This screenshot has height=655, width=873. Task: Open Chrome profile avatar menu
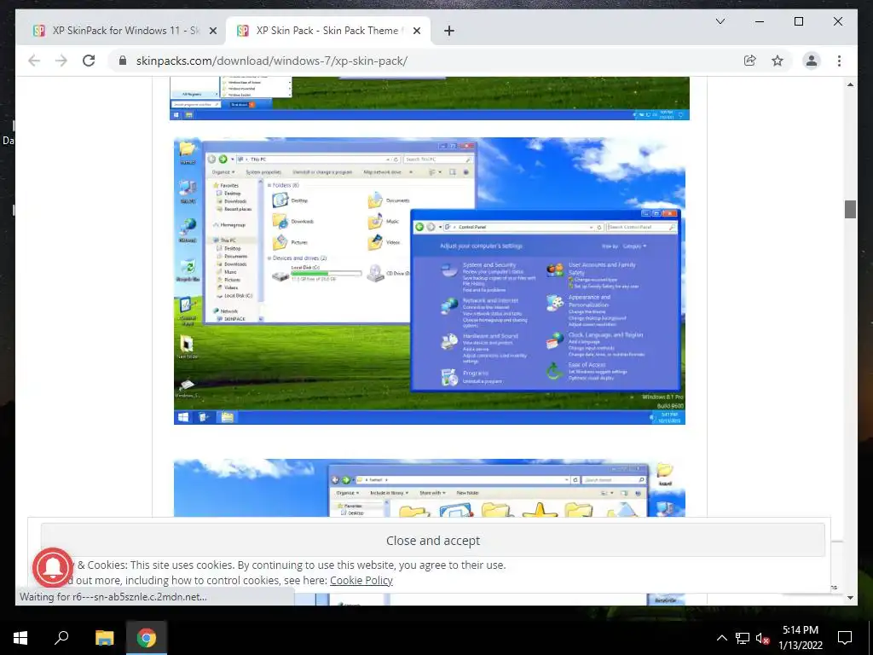(812, 61)
